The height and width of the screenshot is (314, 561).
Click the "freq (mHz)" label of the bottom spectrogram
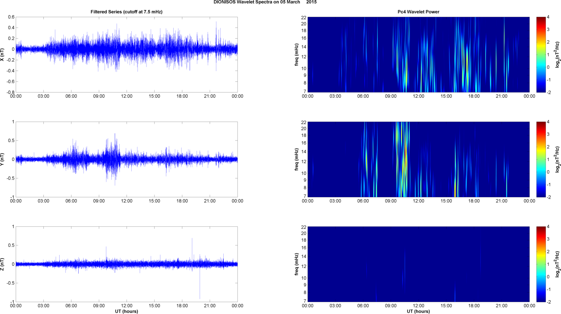[x=297, y=264]
